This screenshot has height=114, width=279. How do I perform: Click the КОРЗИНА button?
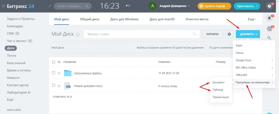click(213, 34)
